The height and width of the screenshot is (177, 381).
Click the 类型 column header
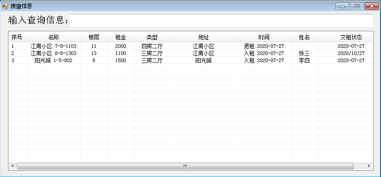click(x=152, y=37)
